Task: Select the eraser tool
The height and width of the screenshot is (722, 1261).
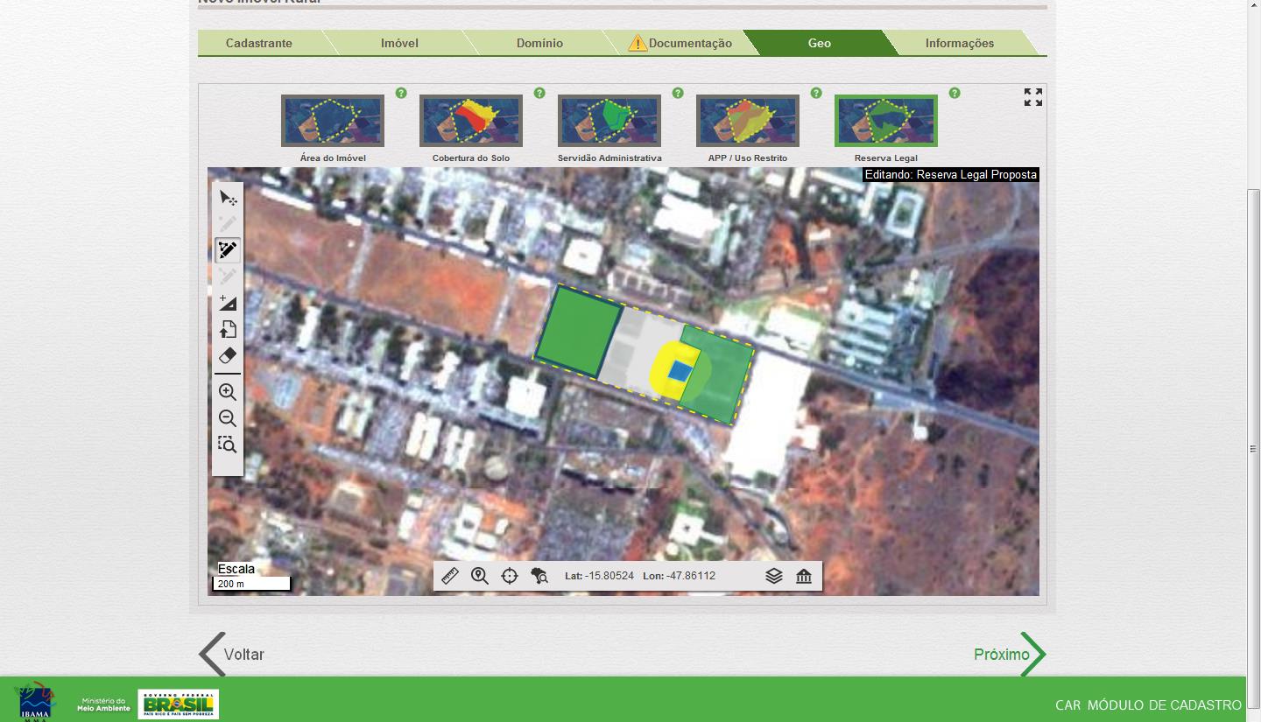Action: click(228, 355)
